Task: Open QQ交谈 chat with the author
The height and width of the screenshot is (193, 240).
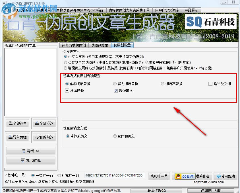Action: [185, 176]
